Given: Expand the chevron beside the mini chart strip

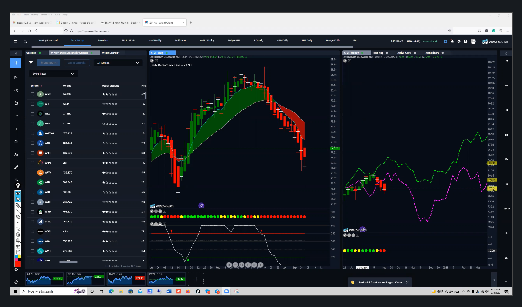Looking at the screenshot, I should (494, 280).
